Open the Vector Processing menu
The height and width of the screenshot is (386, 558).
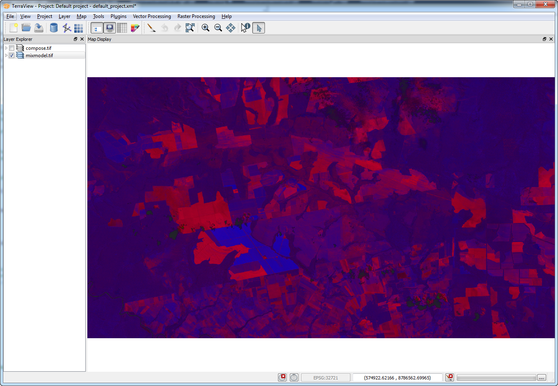(x=152, y=16)
